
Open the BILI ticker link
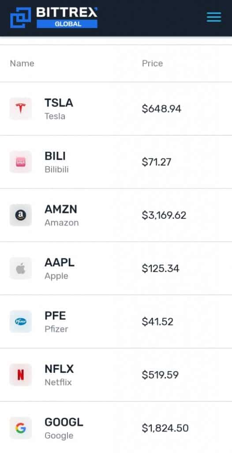point(55,156)
